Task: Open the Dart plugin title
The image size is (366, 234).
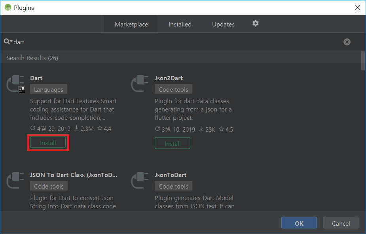Action: pyautogui.click(x=36, y=78)
